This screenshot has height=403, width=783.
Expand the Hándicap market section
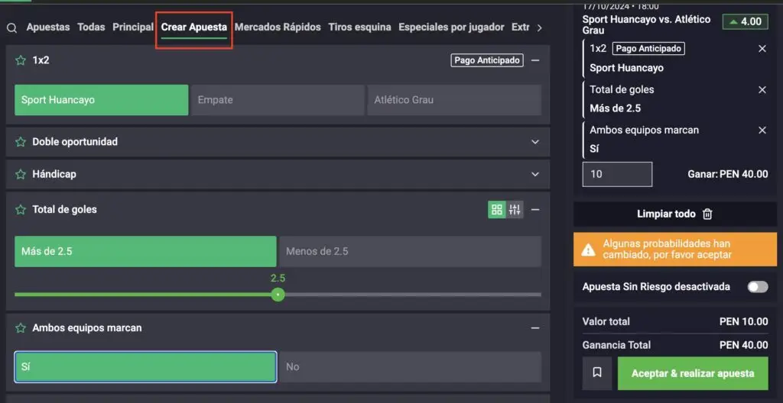535,174
